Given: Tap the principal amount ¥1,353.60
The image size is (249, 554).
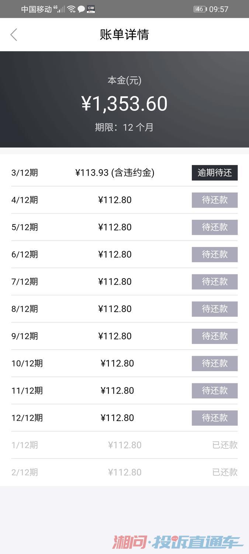Looking at the screenshot, I should coord(124,104).
